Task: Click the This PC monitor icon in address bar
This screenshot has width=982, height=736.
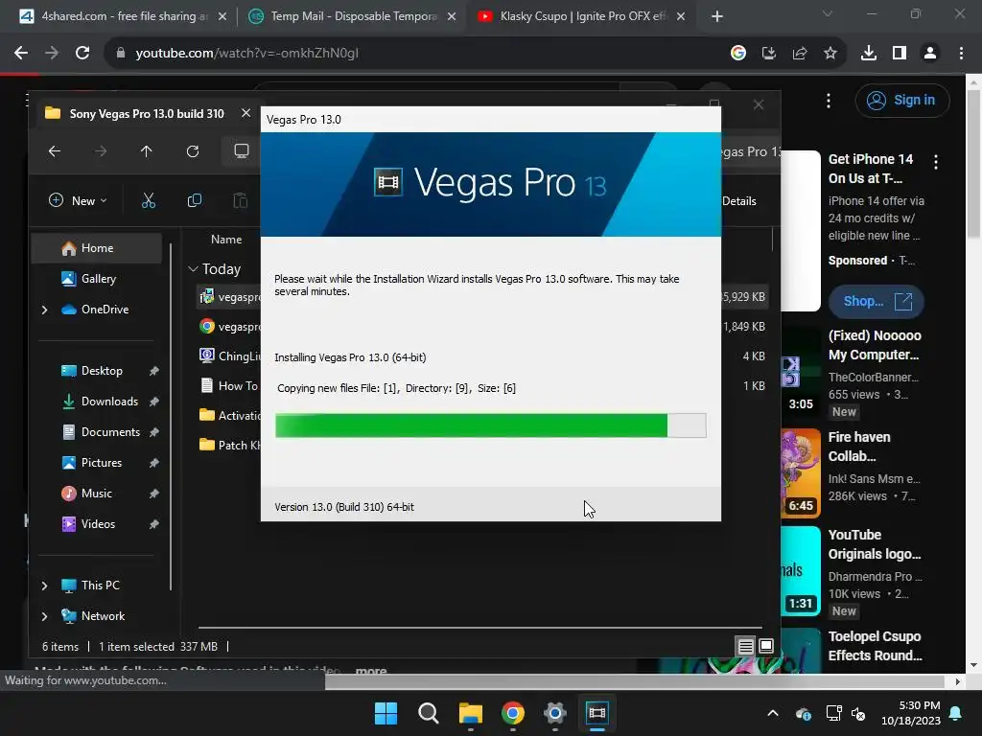Action: [242, 150]
